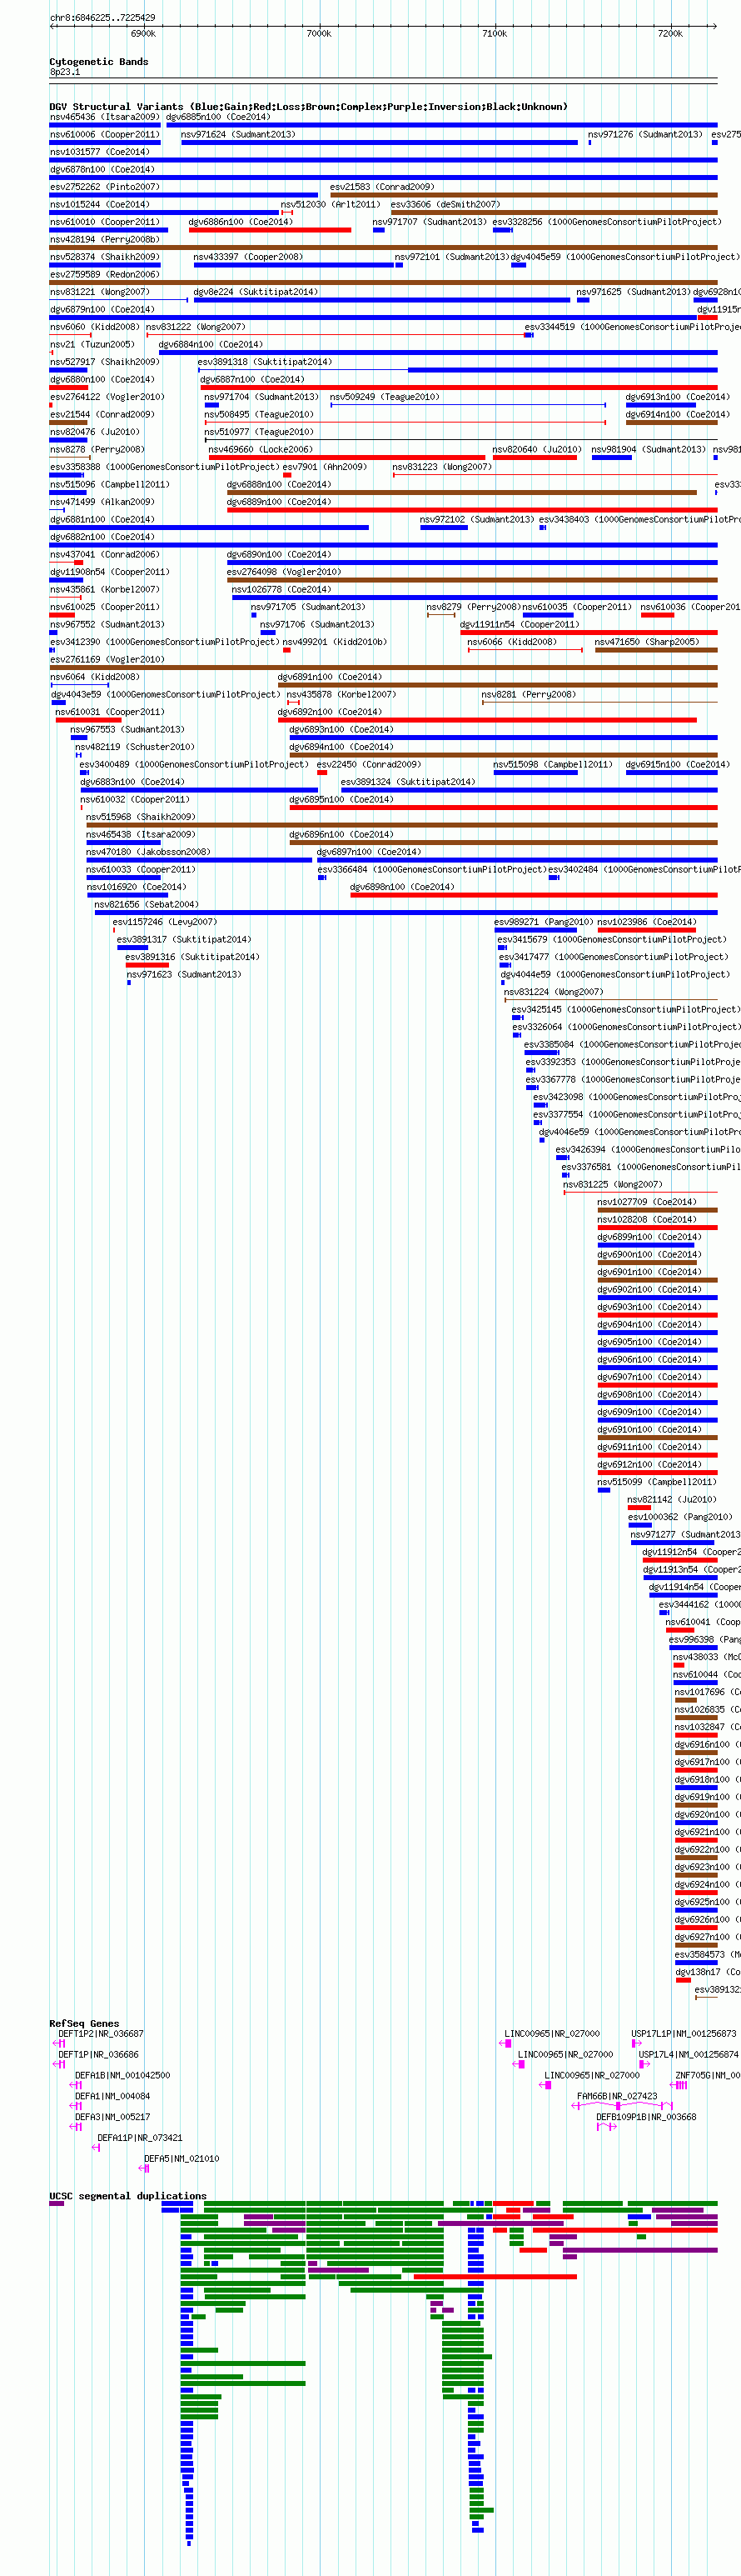Viewport: 741px width, 2576px height.
Task: Click the chr8:6846225..7225429 region label
Action: [x=102, y=17]
